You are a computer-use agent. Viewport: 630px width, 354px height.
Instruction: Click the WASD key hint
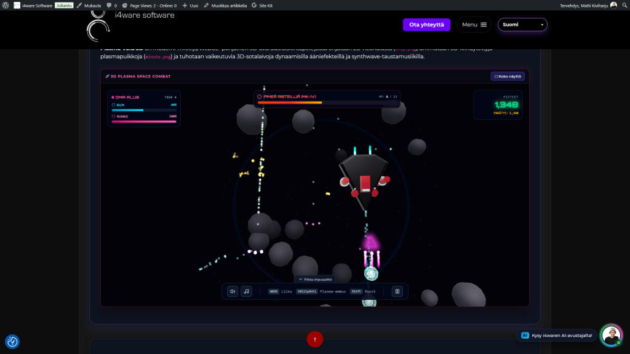coord(274,291)
